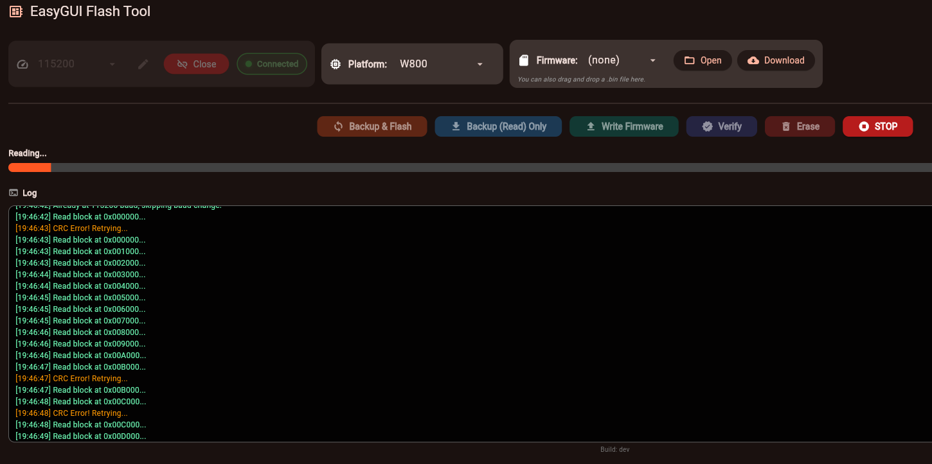The height and width of the screenshot is (464, 932).
Task: Open the 115200 baud rate dropdown
Action: coord(76,64)
